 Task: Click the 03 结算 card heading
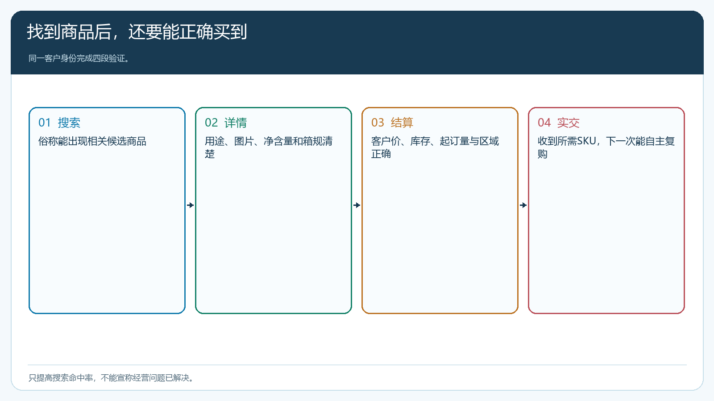[392, 123]
